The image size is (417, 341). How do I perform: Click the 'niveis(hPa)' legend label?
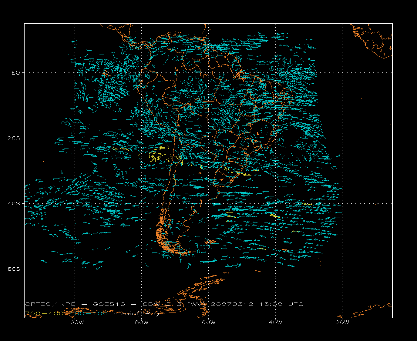[x=136, y=314]
